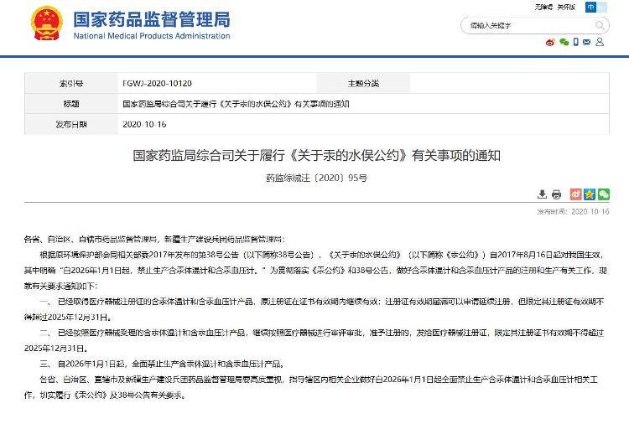
Task: Click the national emblem logo
Action: tap(46, 23)
